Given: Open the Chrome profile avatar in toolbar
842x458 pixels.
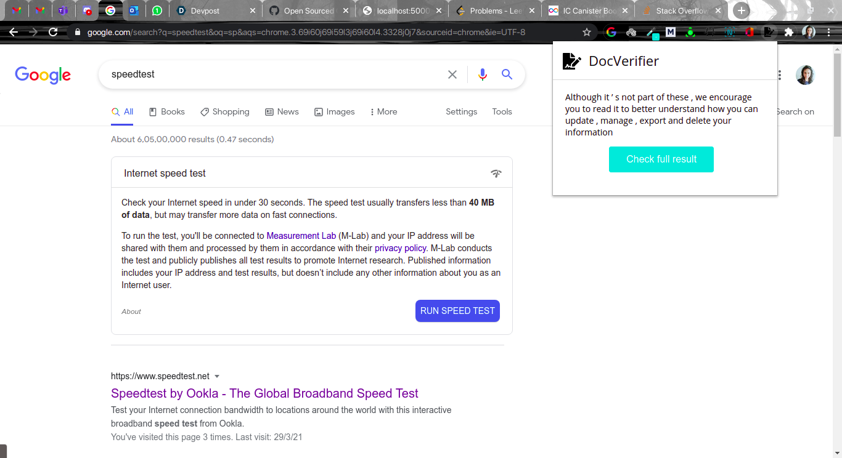Looking at the screenshot, I should [x=809, y=32].
